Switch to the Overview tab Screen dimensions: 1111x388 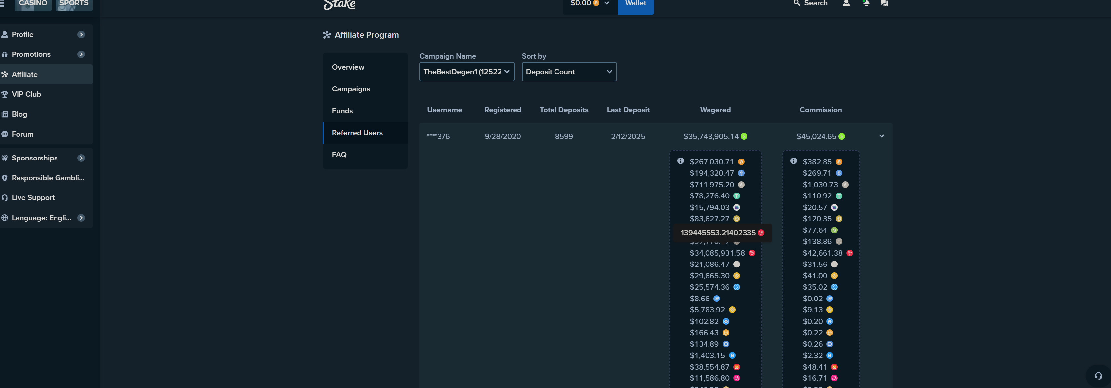[365, 67]
